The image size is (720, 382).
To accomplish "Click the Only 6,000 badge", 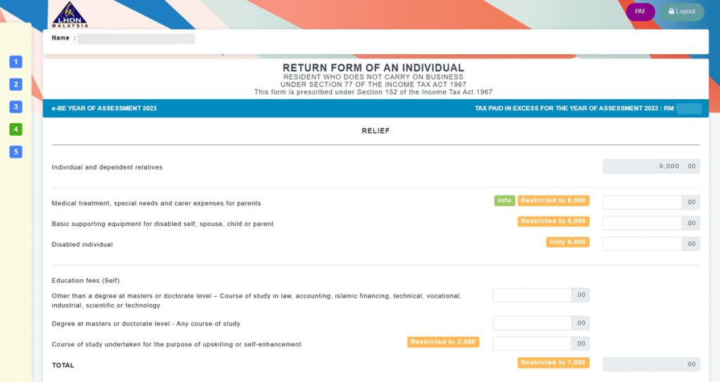I will (x=567, y=242).
